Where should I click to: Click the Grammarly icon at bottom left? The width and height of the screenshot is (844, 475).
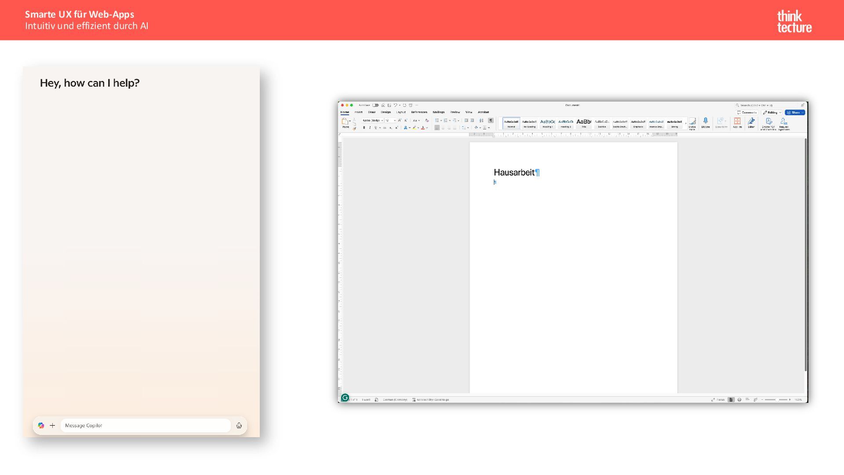345,398
